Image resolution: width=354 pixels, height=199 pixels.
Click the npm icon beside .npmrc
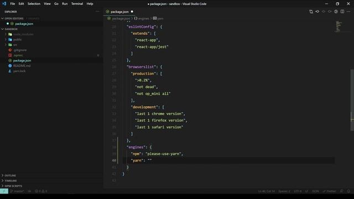pyautogui.click(x=10, y=55)
